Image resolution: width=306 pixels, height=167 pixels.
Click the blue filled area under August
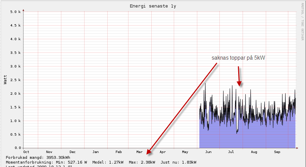(x=254, y=136)
